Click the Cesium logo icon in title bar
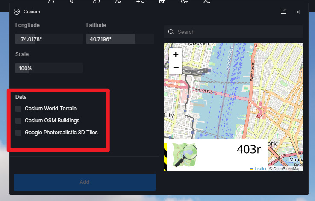This screenshot has width=315, height=201. pos(17,12)
